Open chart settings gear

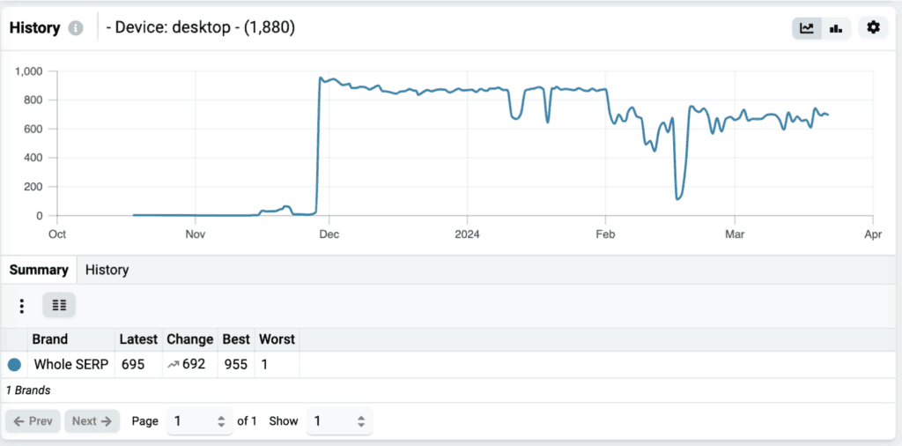point(873,27)
